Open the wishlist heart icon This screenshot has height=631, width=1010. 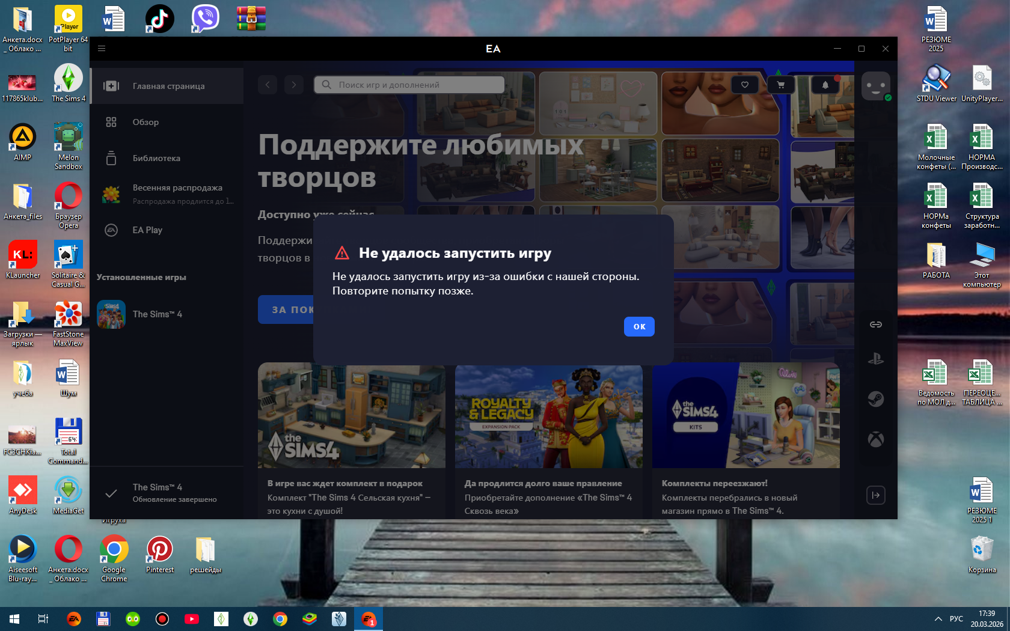[x=745, y=85]
